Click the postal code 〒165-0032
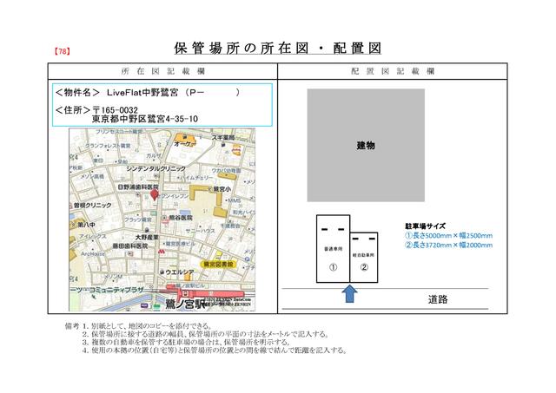This screenshot has height=393, width=556. [116, 110]
